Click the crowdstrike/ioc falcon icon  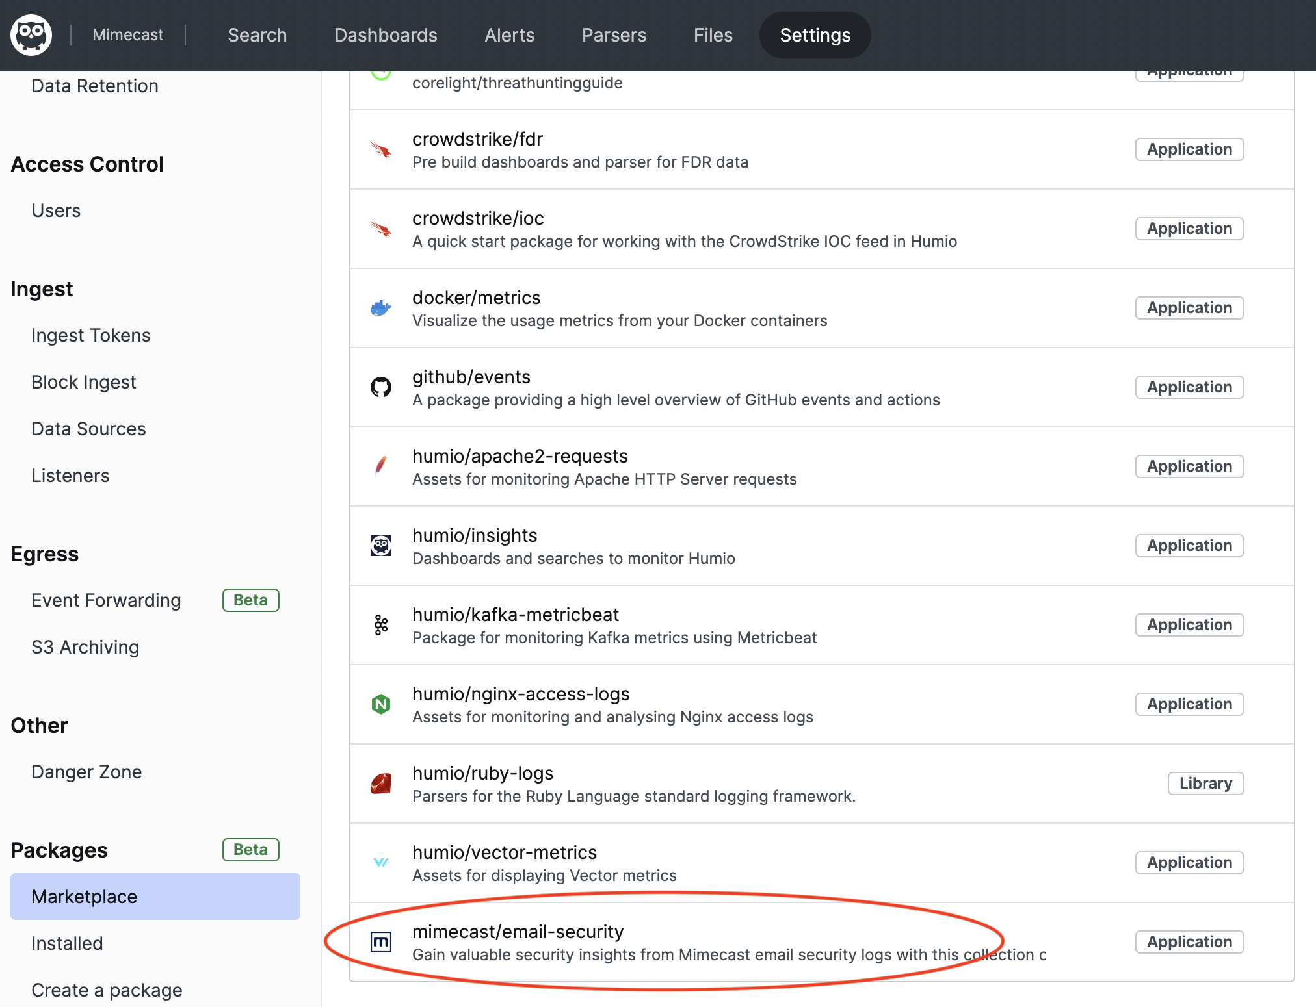click(381, 229)
